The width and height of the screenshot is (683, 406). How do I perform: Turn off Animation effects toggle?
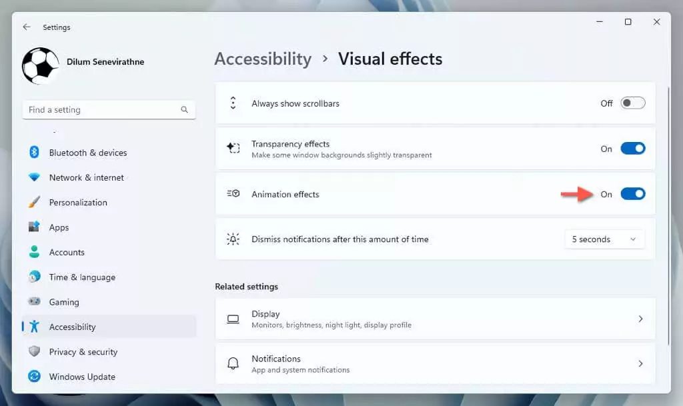pos(633,193)
